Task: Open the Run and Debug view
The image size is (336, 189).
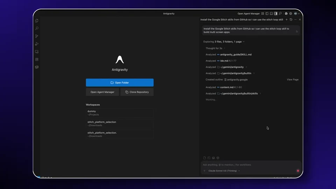Action: pyautogui.click(x=37, y=44)
